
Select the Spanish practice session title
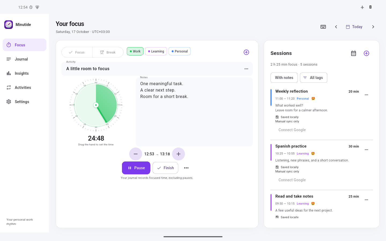(x=291, y=146)
